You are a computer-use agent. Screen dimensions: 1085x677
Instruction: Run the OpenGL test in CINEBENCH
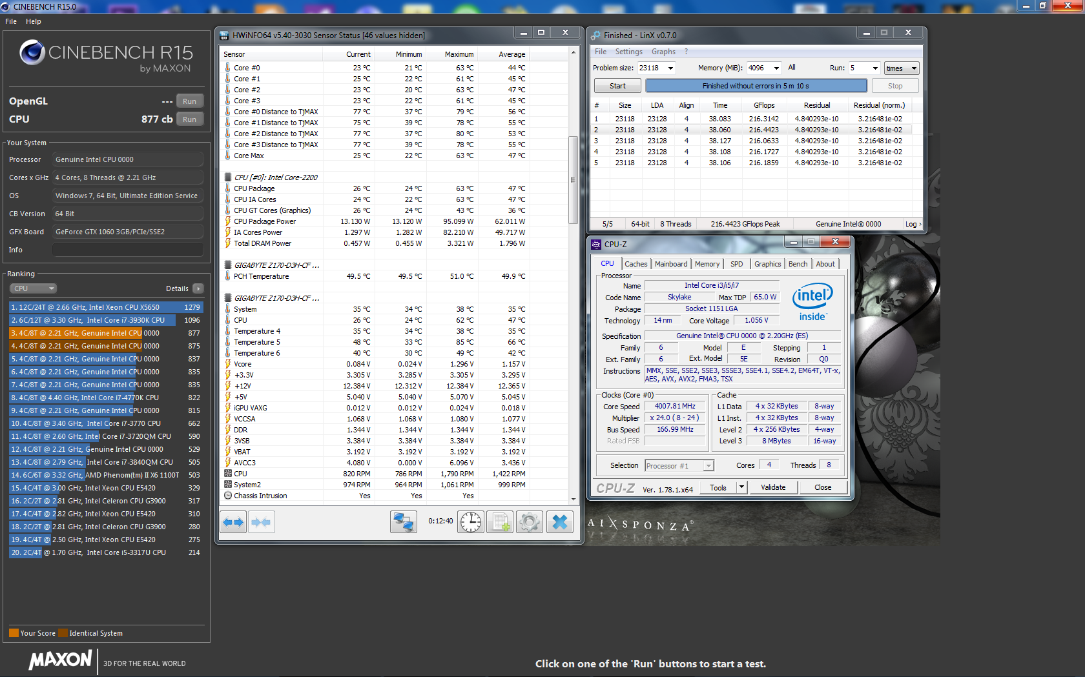(x=189, y=101)
